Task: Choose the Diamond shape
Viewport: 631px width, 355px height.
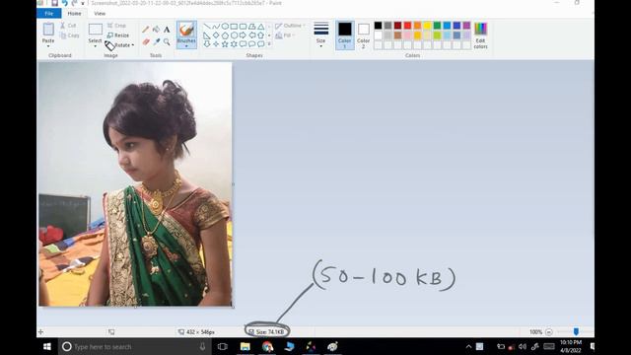Action: (x=216, y=35)
